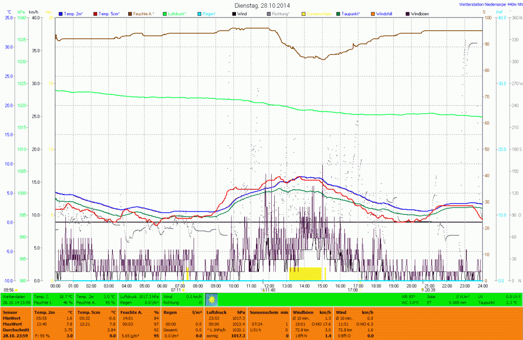Click the sunny weather icon in green bar

(211, 299)
